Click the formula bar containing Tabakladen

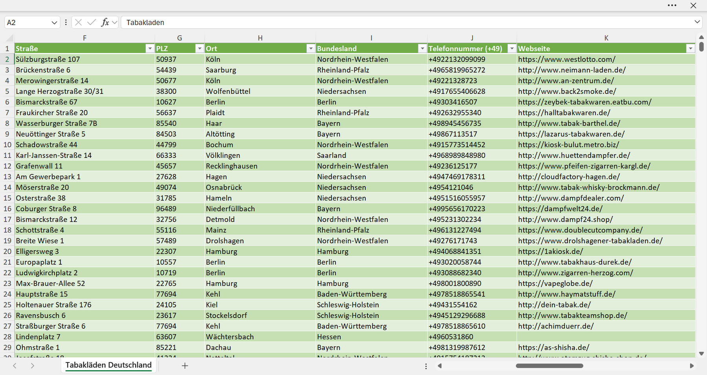[407, 22]
